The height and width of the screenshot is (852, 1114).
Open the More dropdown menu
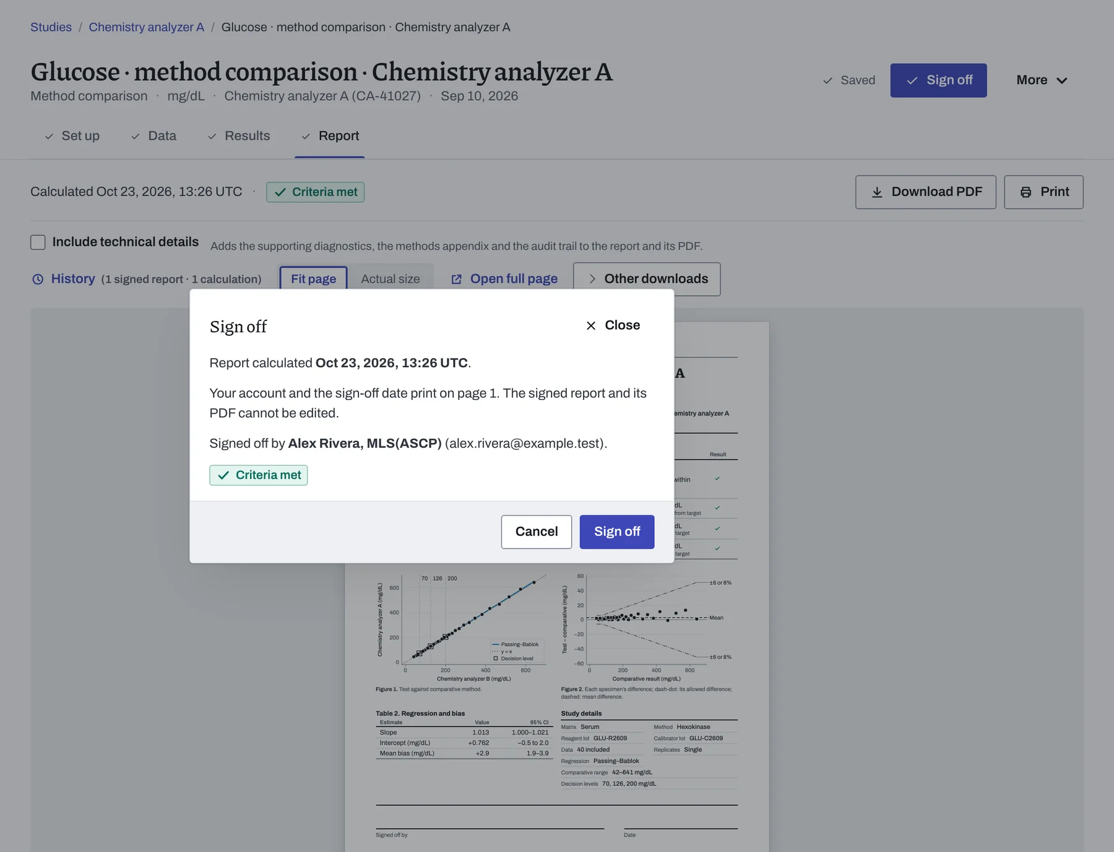pos(1042,80)
